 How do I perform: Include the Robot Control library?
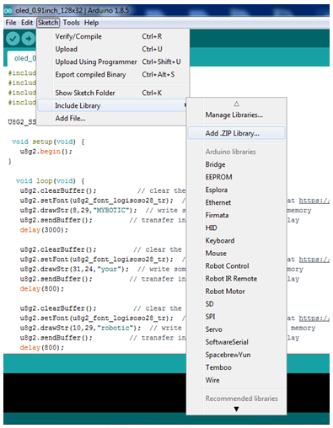[236, 266]
